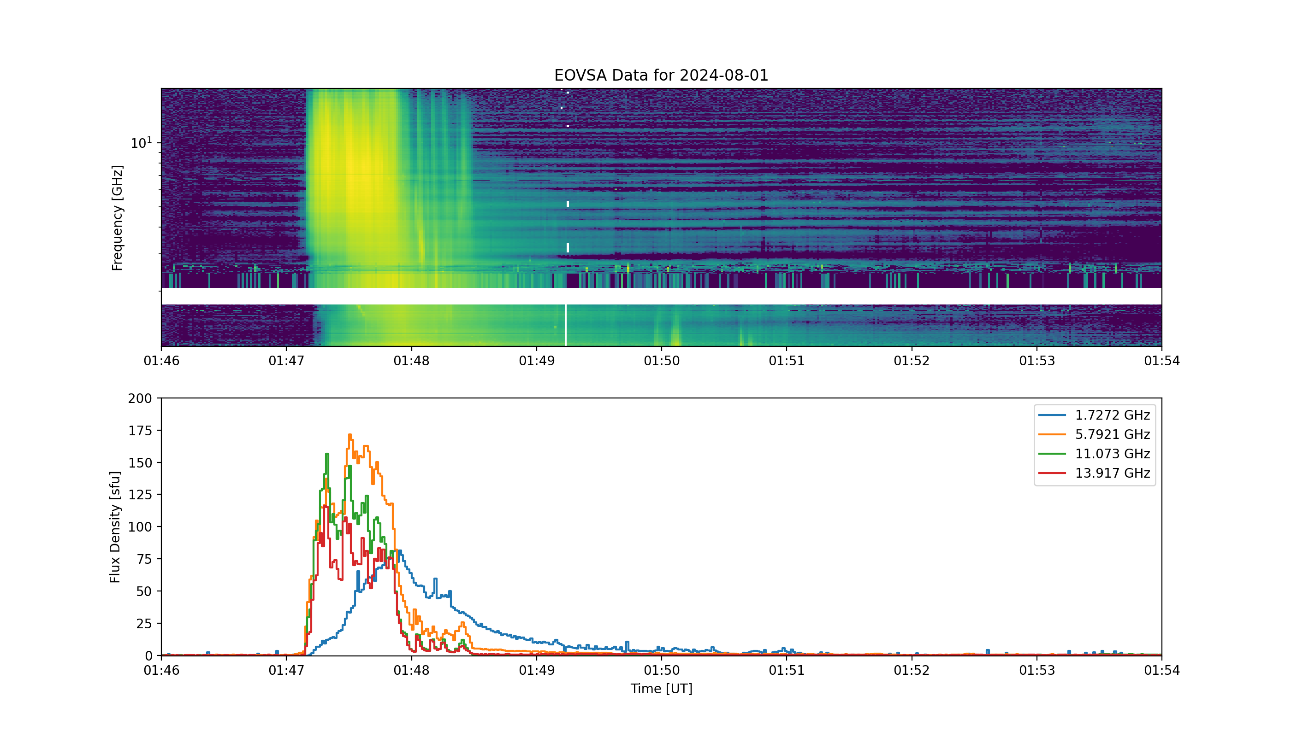This screenshot has width=1291, height=737.
Task: Click the '10¹' frequency tick label
Action: tap(142, 143)
